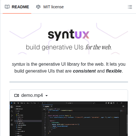The width and height of the screenshot is (136, 136).
Task: Open the README outline list icon
Action: coord(130,7)
